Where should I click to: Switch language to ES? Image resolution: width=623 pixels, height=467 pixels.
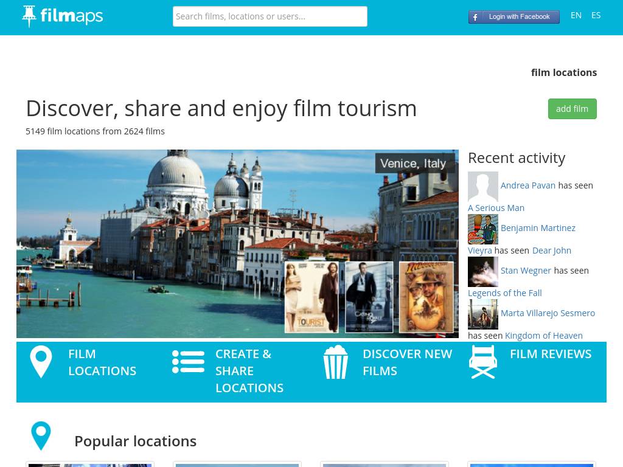click(x=596, y=15)
